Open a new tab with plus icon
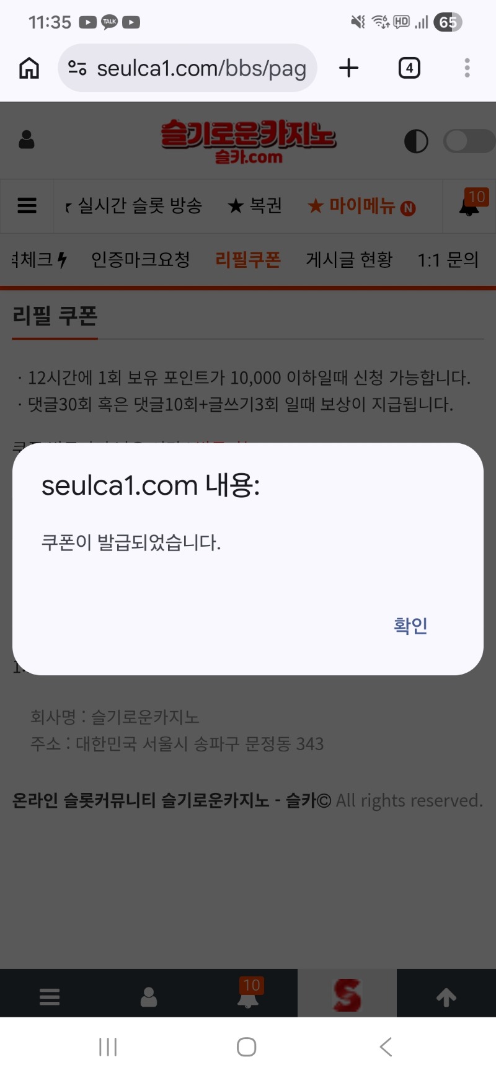The height and width of the screenshot is (1075, 496). coord(349,68)
